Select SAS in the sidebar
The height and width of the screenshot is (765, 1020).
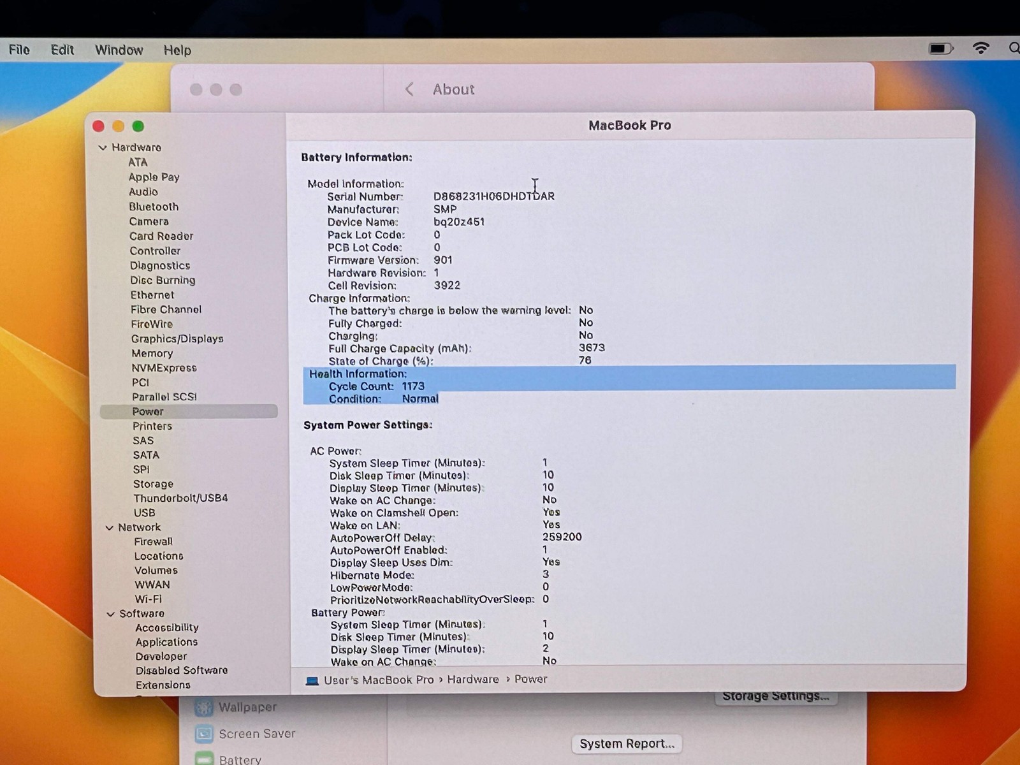(x=143, y=441)
